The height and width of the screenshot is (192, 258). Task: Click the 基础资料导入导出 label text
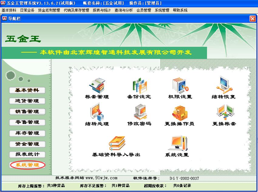(x=116, y=155)
